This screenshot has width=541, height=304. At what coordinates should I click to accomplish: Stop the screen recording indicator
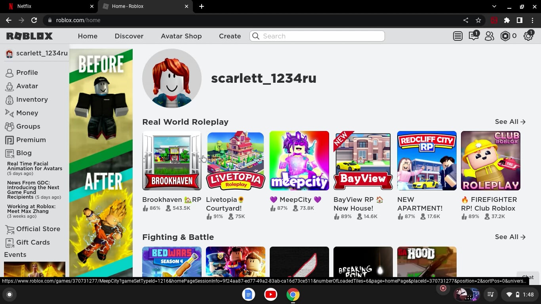point(443,288)
